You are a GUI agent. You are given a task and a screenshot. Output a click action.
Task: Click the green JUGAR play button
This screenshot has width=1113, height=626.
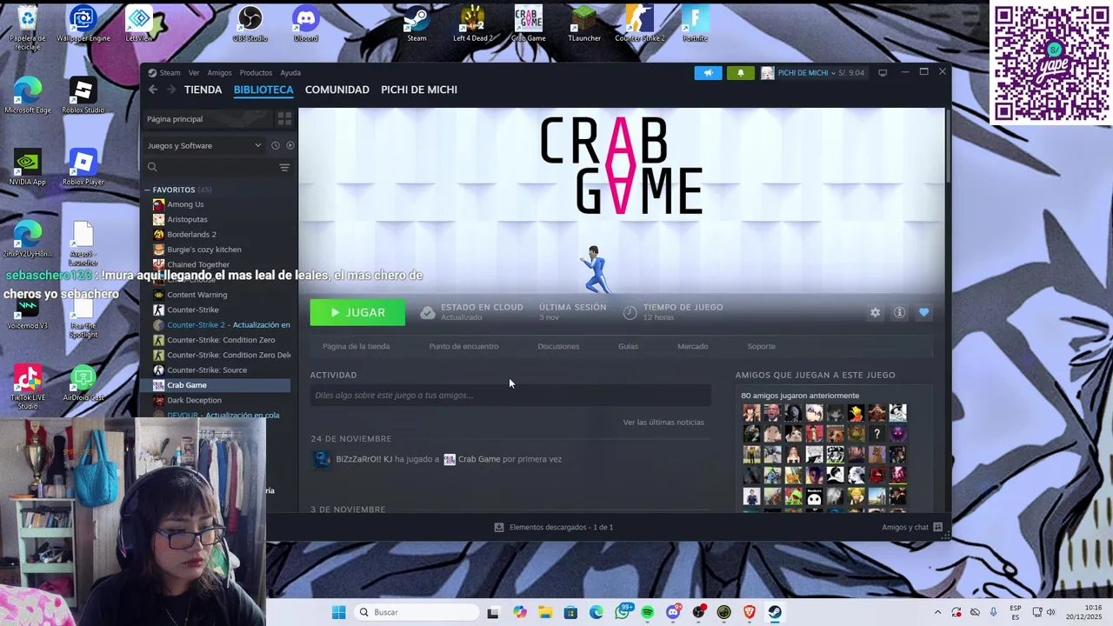357,313
